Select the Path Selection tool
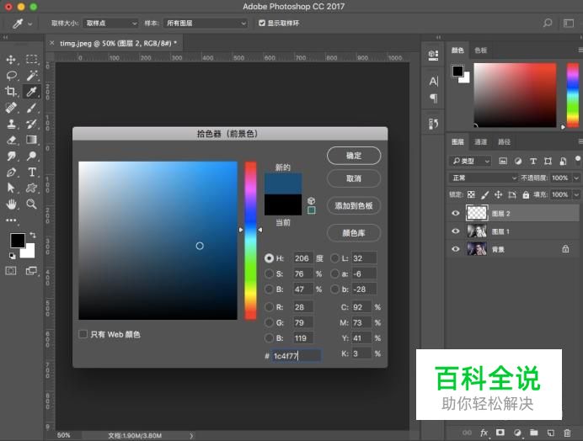583x441 pixels. click(11, 188)
